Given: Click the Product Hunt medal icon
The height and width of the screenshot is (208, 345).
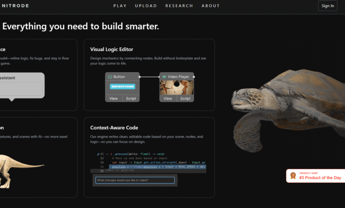Looking at the screenshot, I should (x=293, y=176).
